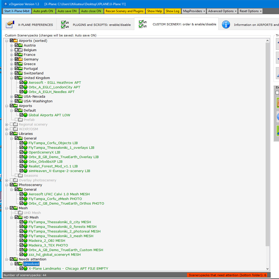The height and width of the screenshot is (279, 279).
Task: Select the Switzerland tree row
Action: [x=33, y=73]
